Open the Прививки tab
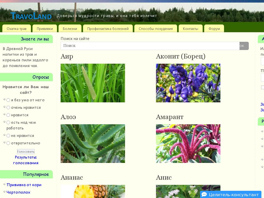Screen dimensions: 264x198 (x=45, y=29)
